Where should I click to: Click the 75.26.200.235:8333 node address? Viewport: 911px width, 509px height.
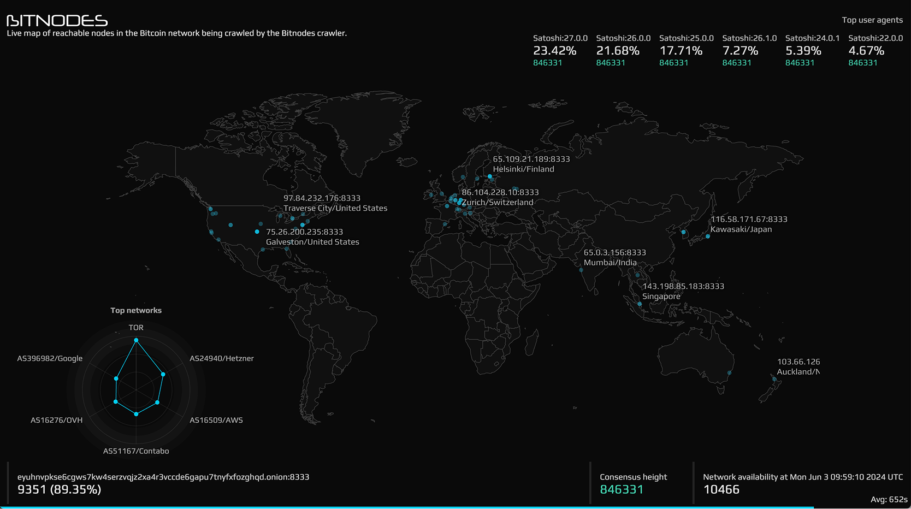(x=305, y=232)
